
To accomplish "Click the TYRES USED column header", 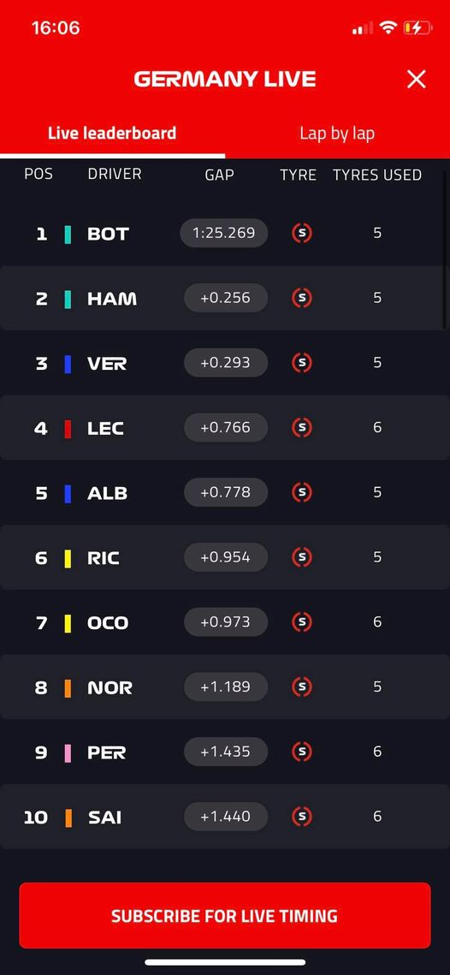I will pyautogui.click(x=377, y=175).
